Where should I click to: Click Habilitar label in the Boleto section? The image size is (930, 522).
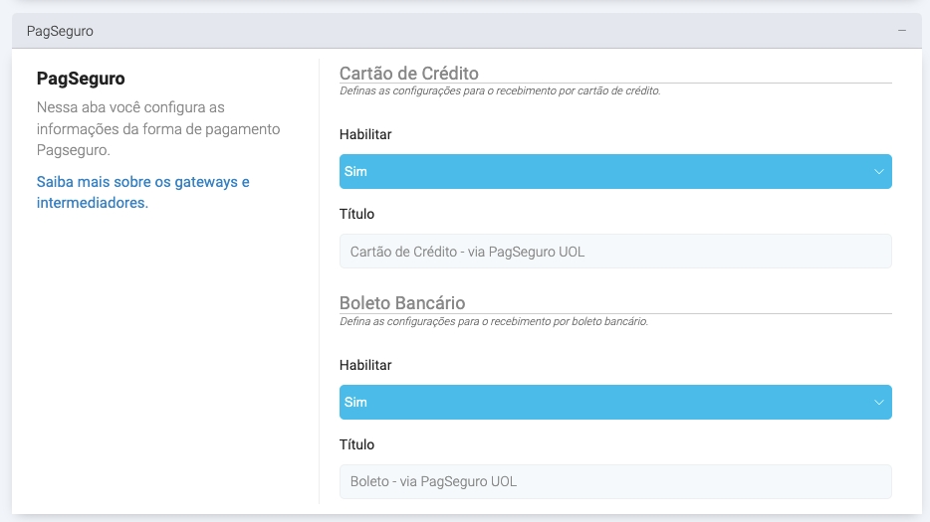(365, 365)
